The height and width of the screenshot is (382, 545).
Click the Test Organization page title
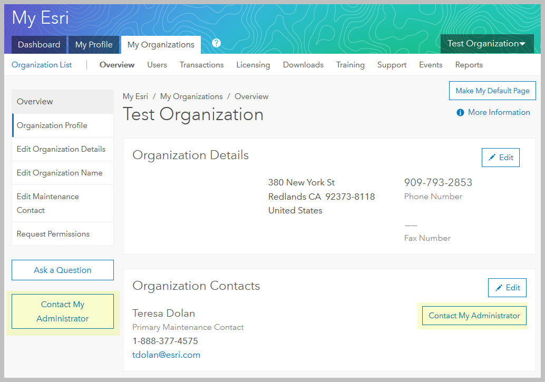(193, 114)
